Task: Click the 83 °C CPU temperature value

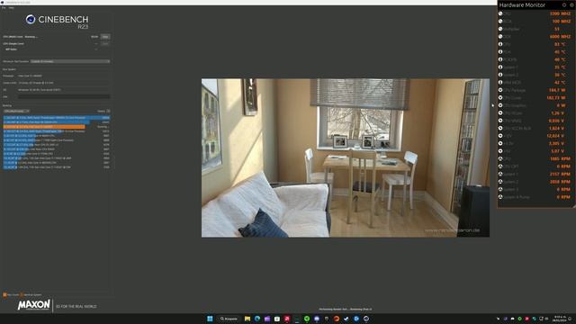Action: tap(560, 44)
